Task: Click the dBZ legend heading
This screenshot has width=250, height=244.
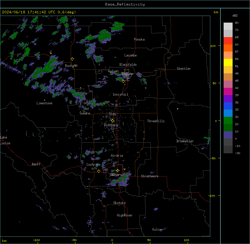Action: click(x=235, y=15)
